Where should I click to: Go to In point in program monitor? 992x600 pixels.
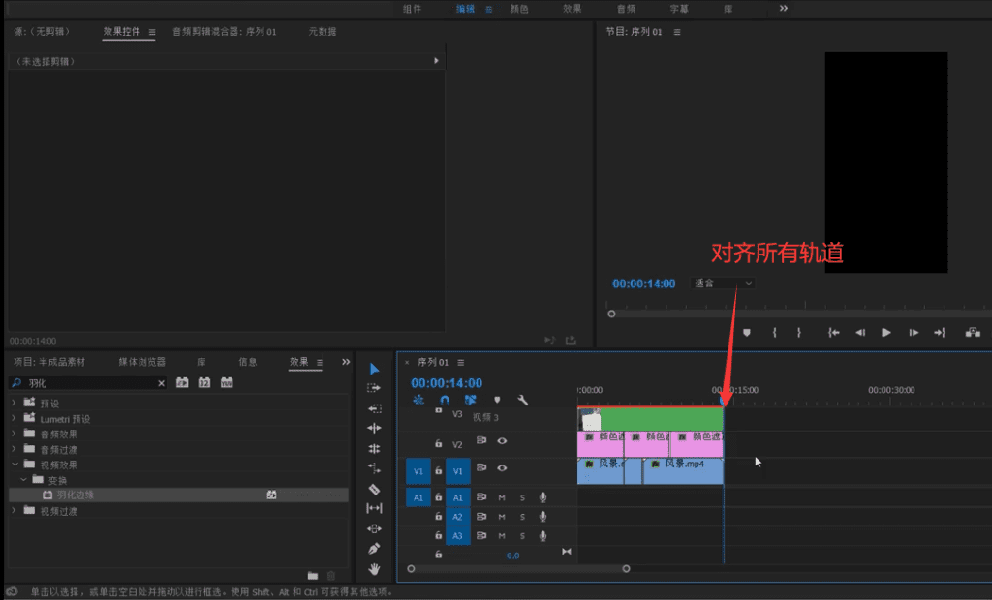[834, 333]
